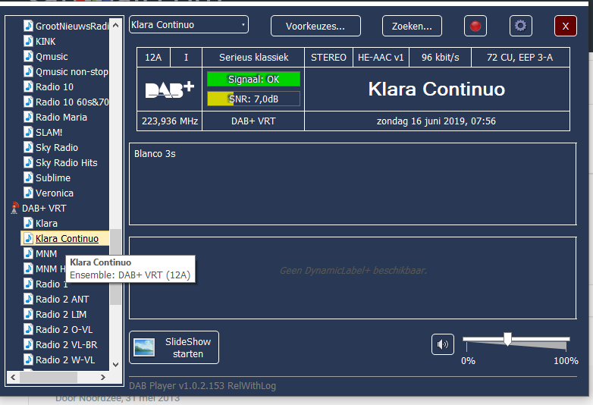
Task: Click the vertical scrollbar thumb
Action: [x=116, y=267]
